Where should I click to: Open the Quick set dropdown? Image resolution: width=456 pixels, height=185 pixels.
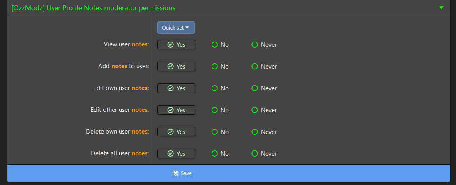pos(176,28)
